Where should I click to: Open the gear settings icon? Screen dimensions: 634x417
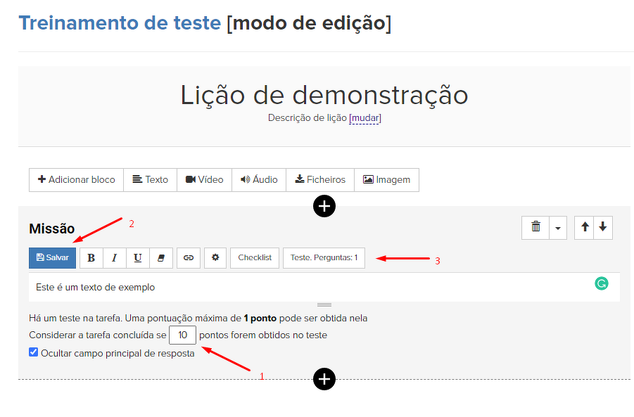click(215, 258)
